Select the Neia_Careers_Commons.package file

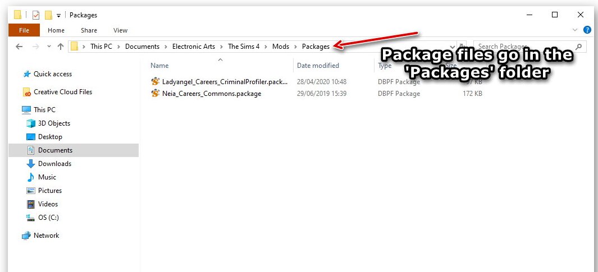211,94
